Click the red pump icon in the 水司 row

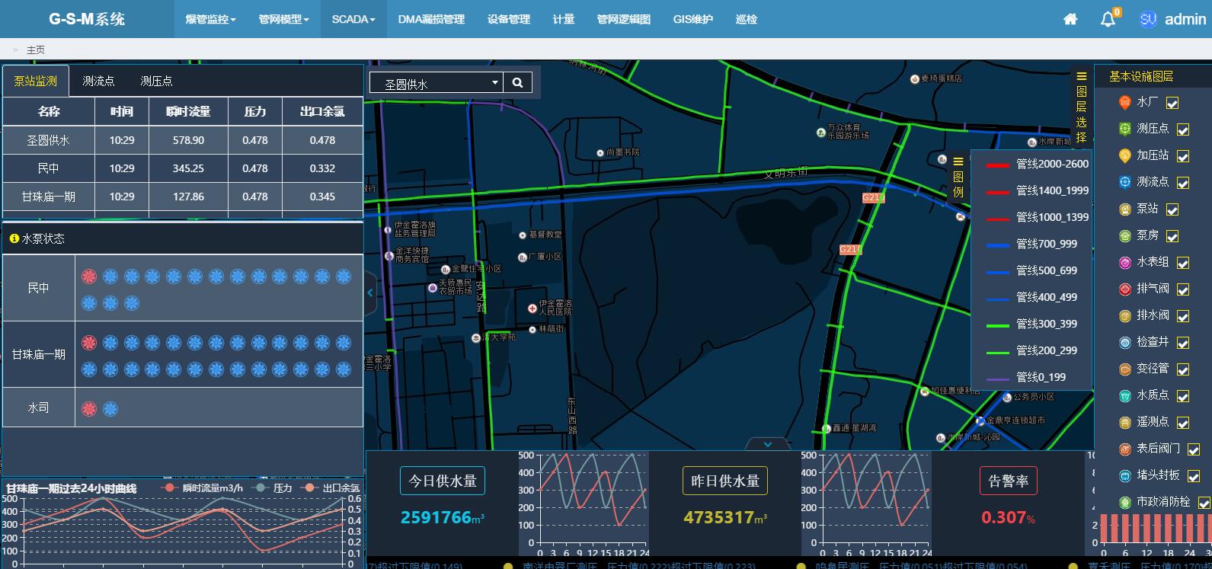(x=89, y=409)
